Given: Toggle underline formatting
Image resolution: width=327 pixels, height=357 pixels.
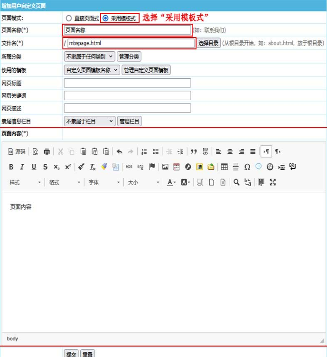Looking at the screenshot, I should (34, 167).
